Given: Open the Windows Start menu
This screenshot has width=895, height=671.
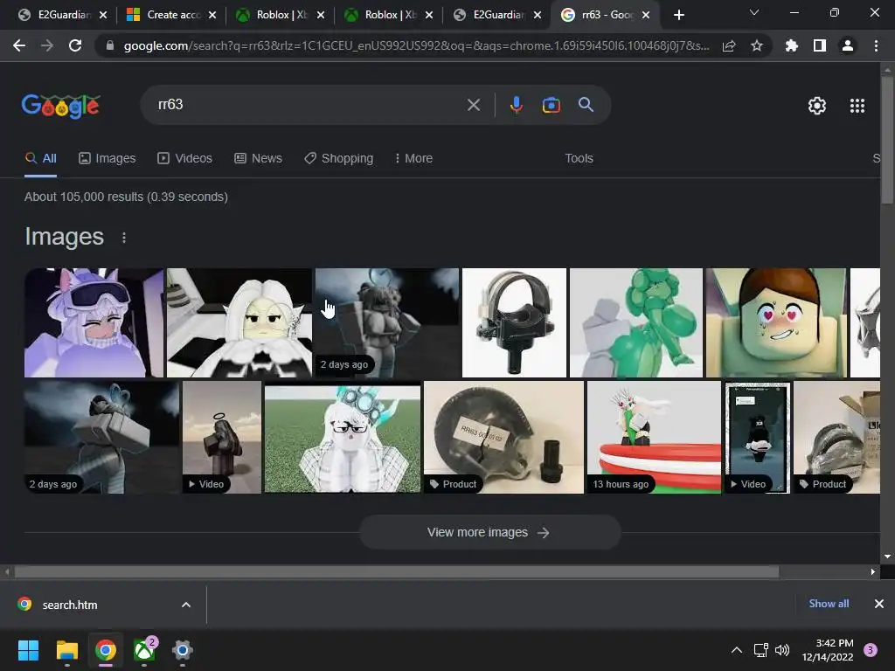Looking at the screenshot, I should click(x=28, y=650).
